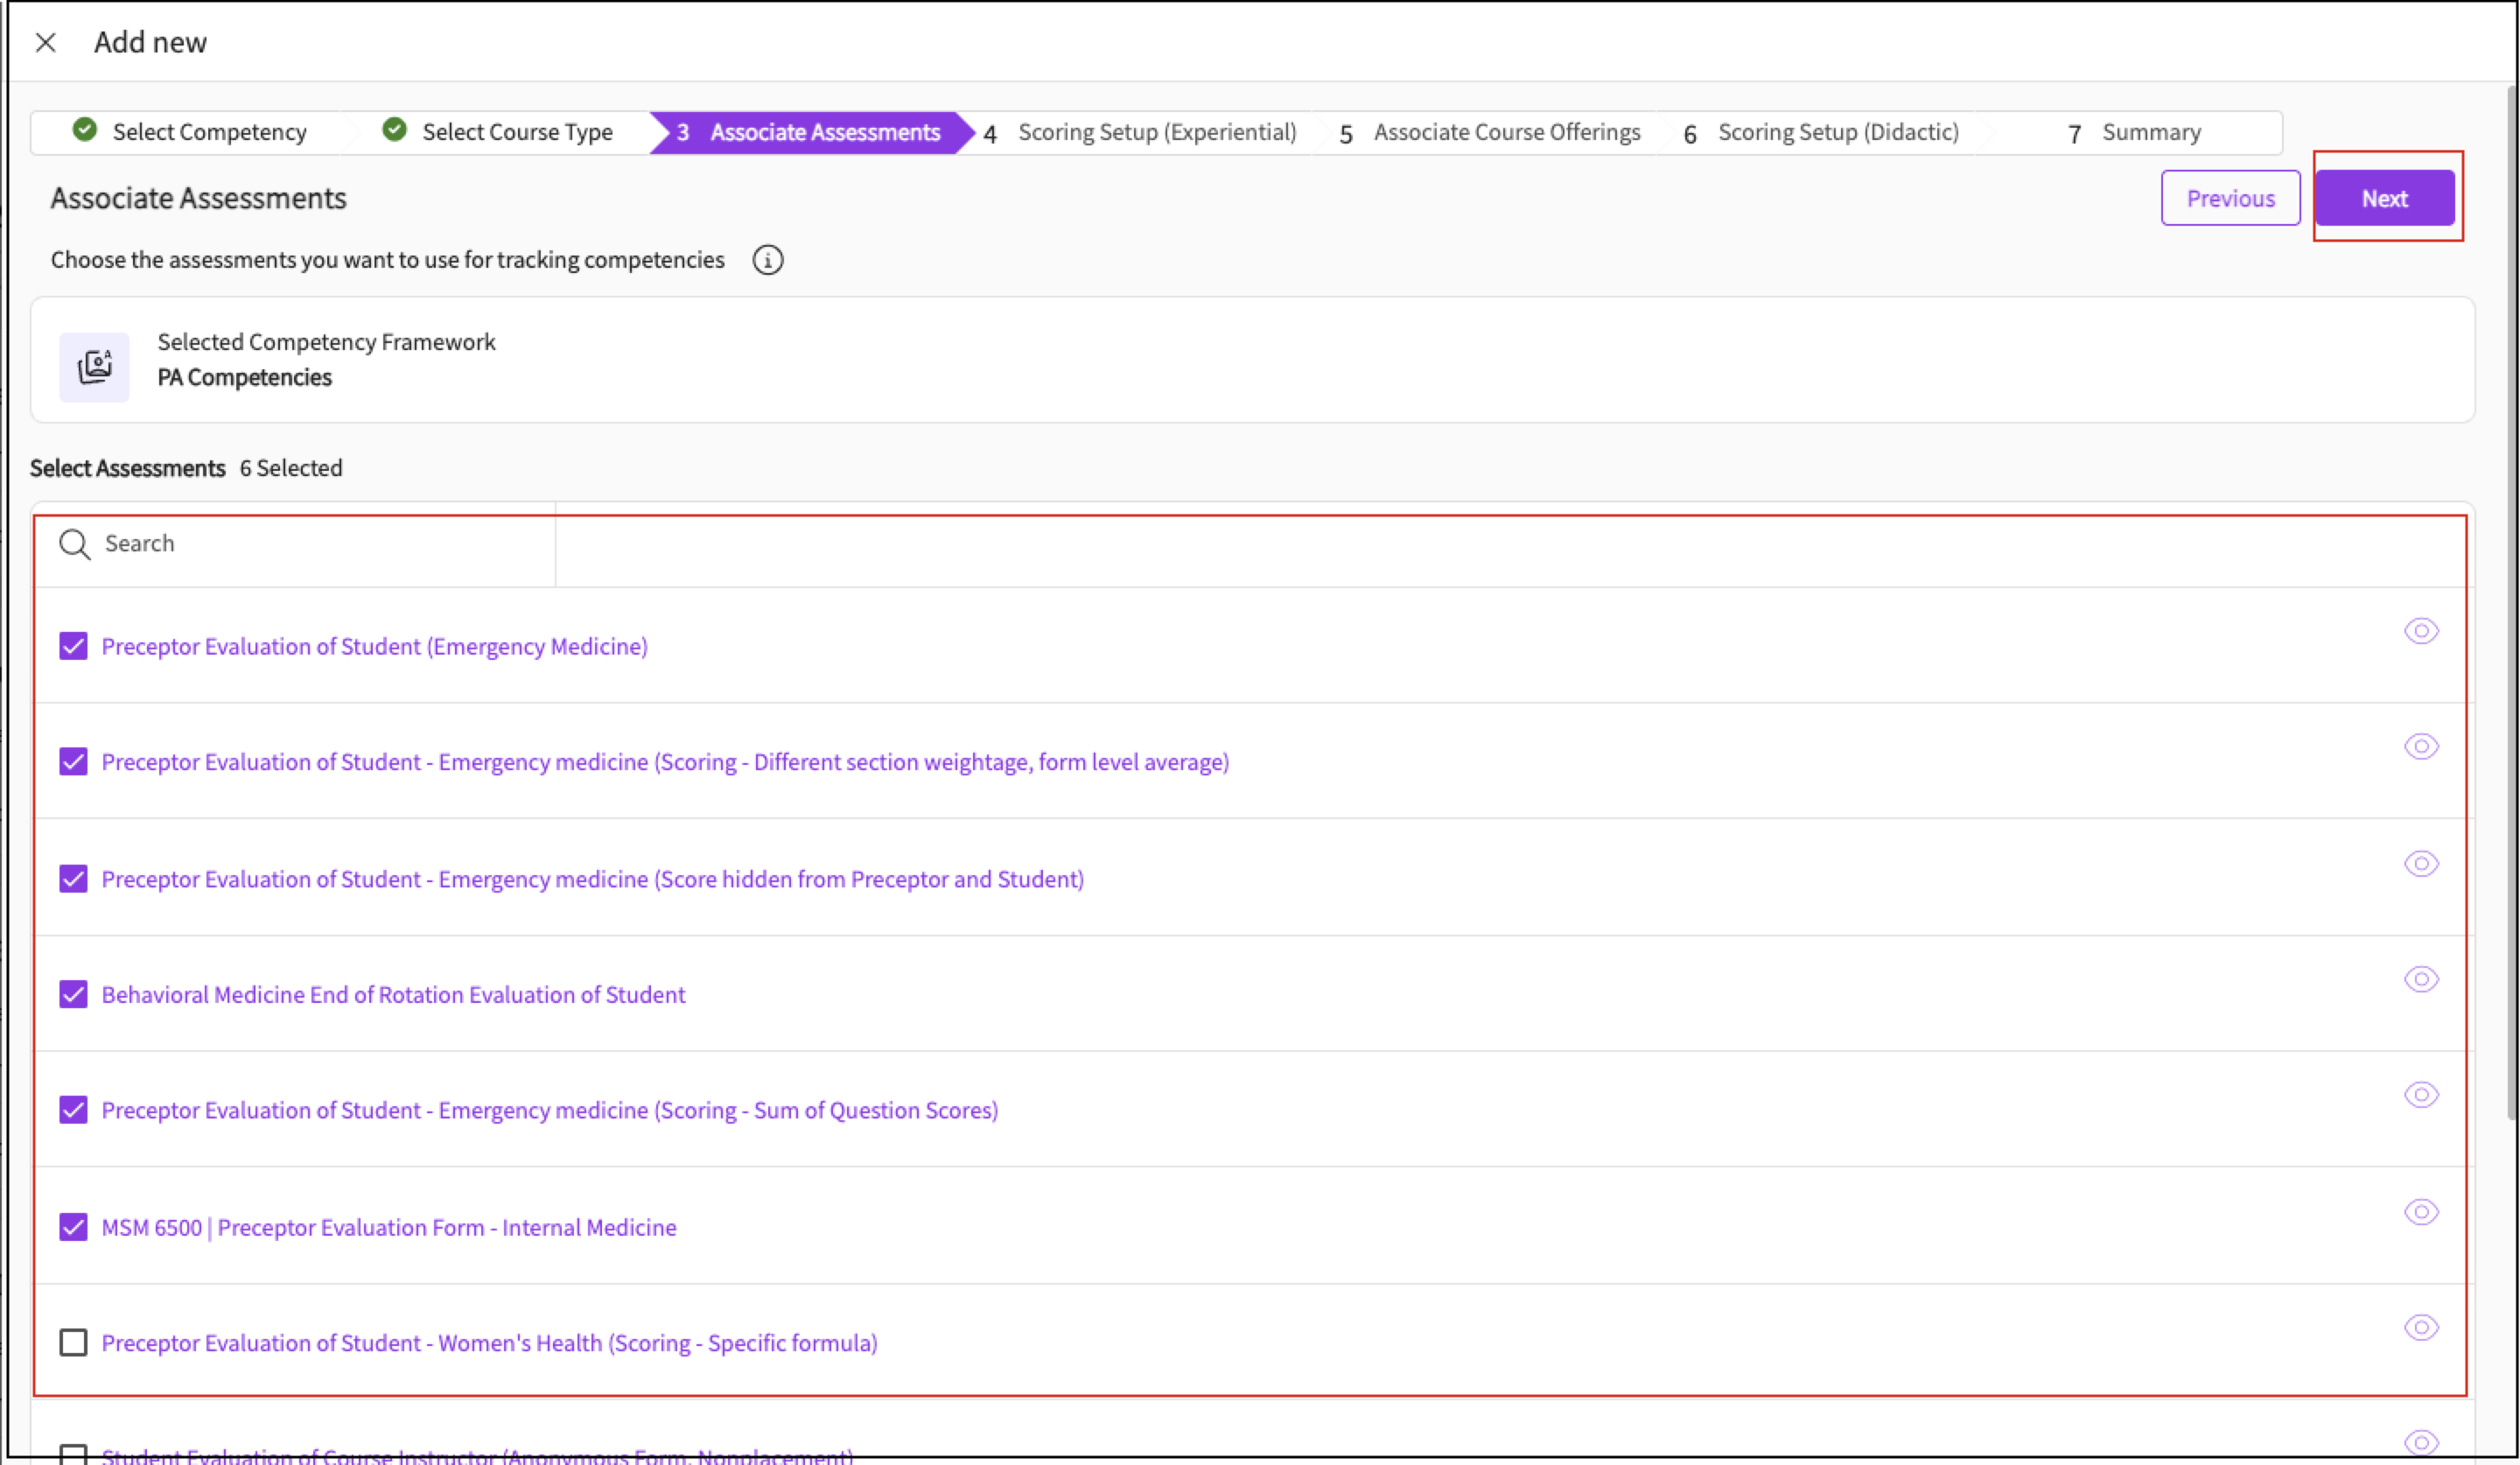Click eye icon for Score hidden from Preceptor form
The image size is (2520, 1465).
click(2421, 864)
